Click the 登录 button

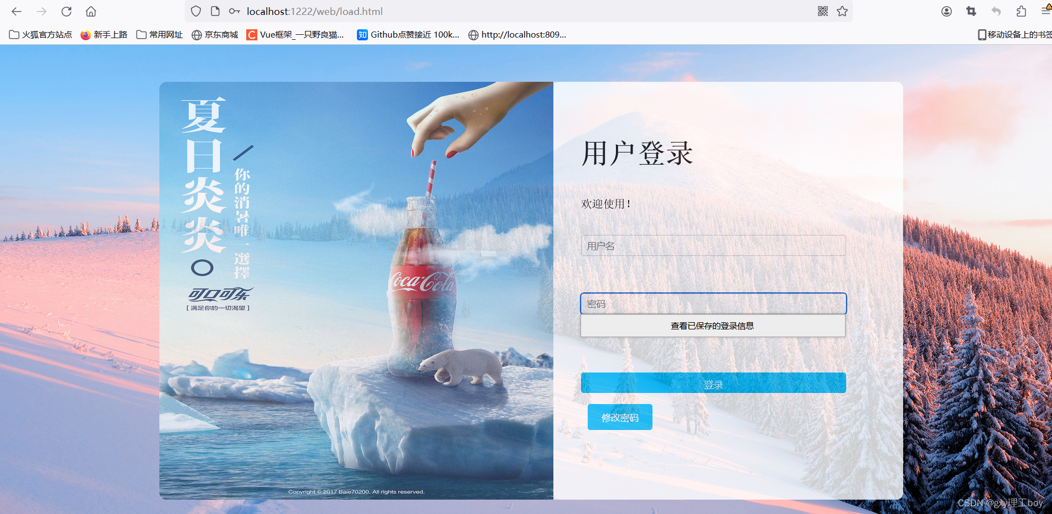(713, 383)
